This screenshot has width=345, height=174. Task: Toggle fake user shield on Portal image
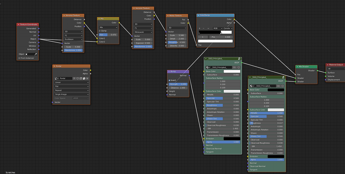[x=78, y=78]
